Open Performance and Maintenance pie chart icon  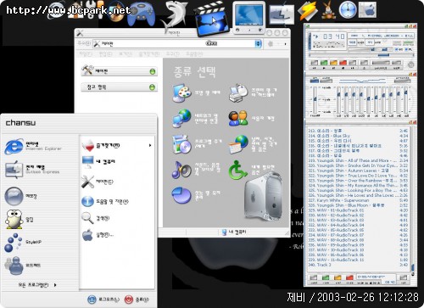tap(181, 195)
